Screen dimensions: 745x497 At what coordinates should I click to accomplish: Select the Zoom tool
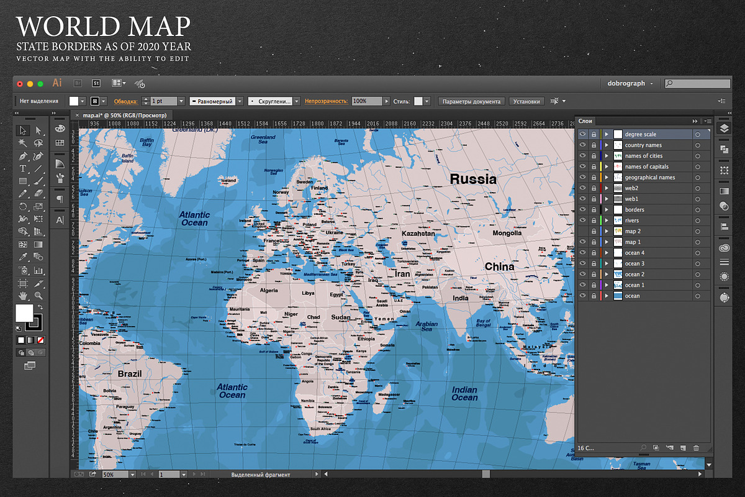pyautogui.click(x=38, y=296)
